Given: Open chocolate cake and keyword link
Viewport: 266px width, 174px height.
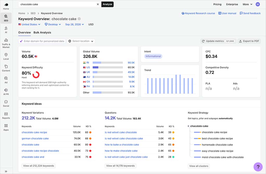Looking at the screenshot, I should click(33, 157).
